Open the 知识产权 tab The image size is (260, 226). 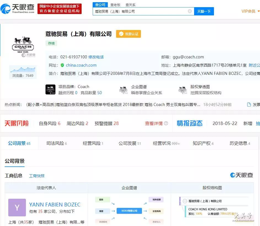pyautogui.click(x=203, y=143)
